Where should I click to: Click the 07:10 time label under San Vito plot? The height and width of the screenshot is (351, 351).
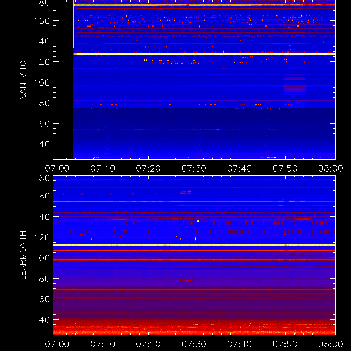pos(103,168)
